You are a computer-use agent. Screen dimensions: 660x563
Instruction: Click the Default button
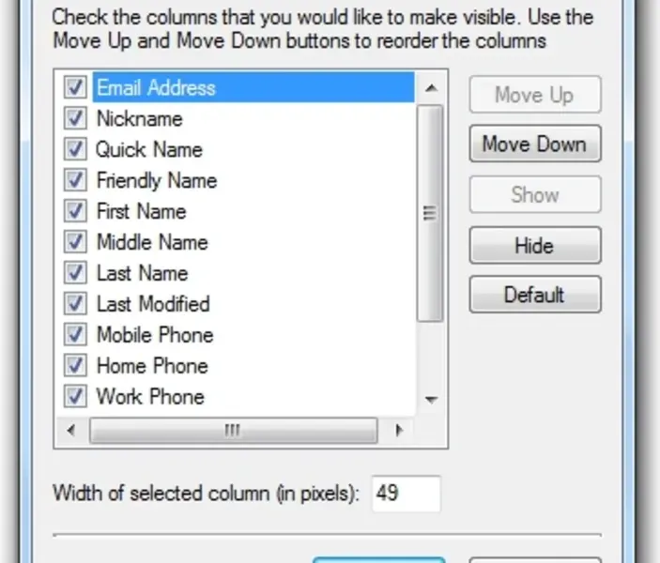[x=534, y=295]
